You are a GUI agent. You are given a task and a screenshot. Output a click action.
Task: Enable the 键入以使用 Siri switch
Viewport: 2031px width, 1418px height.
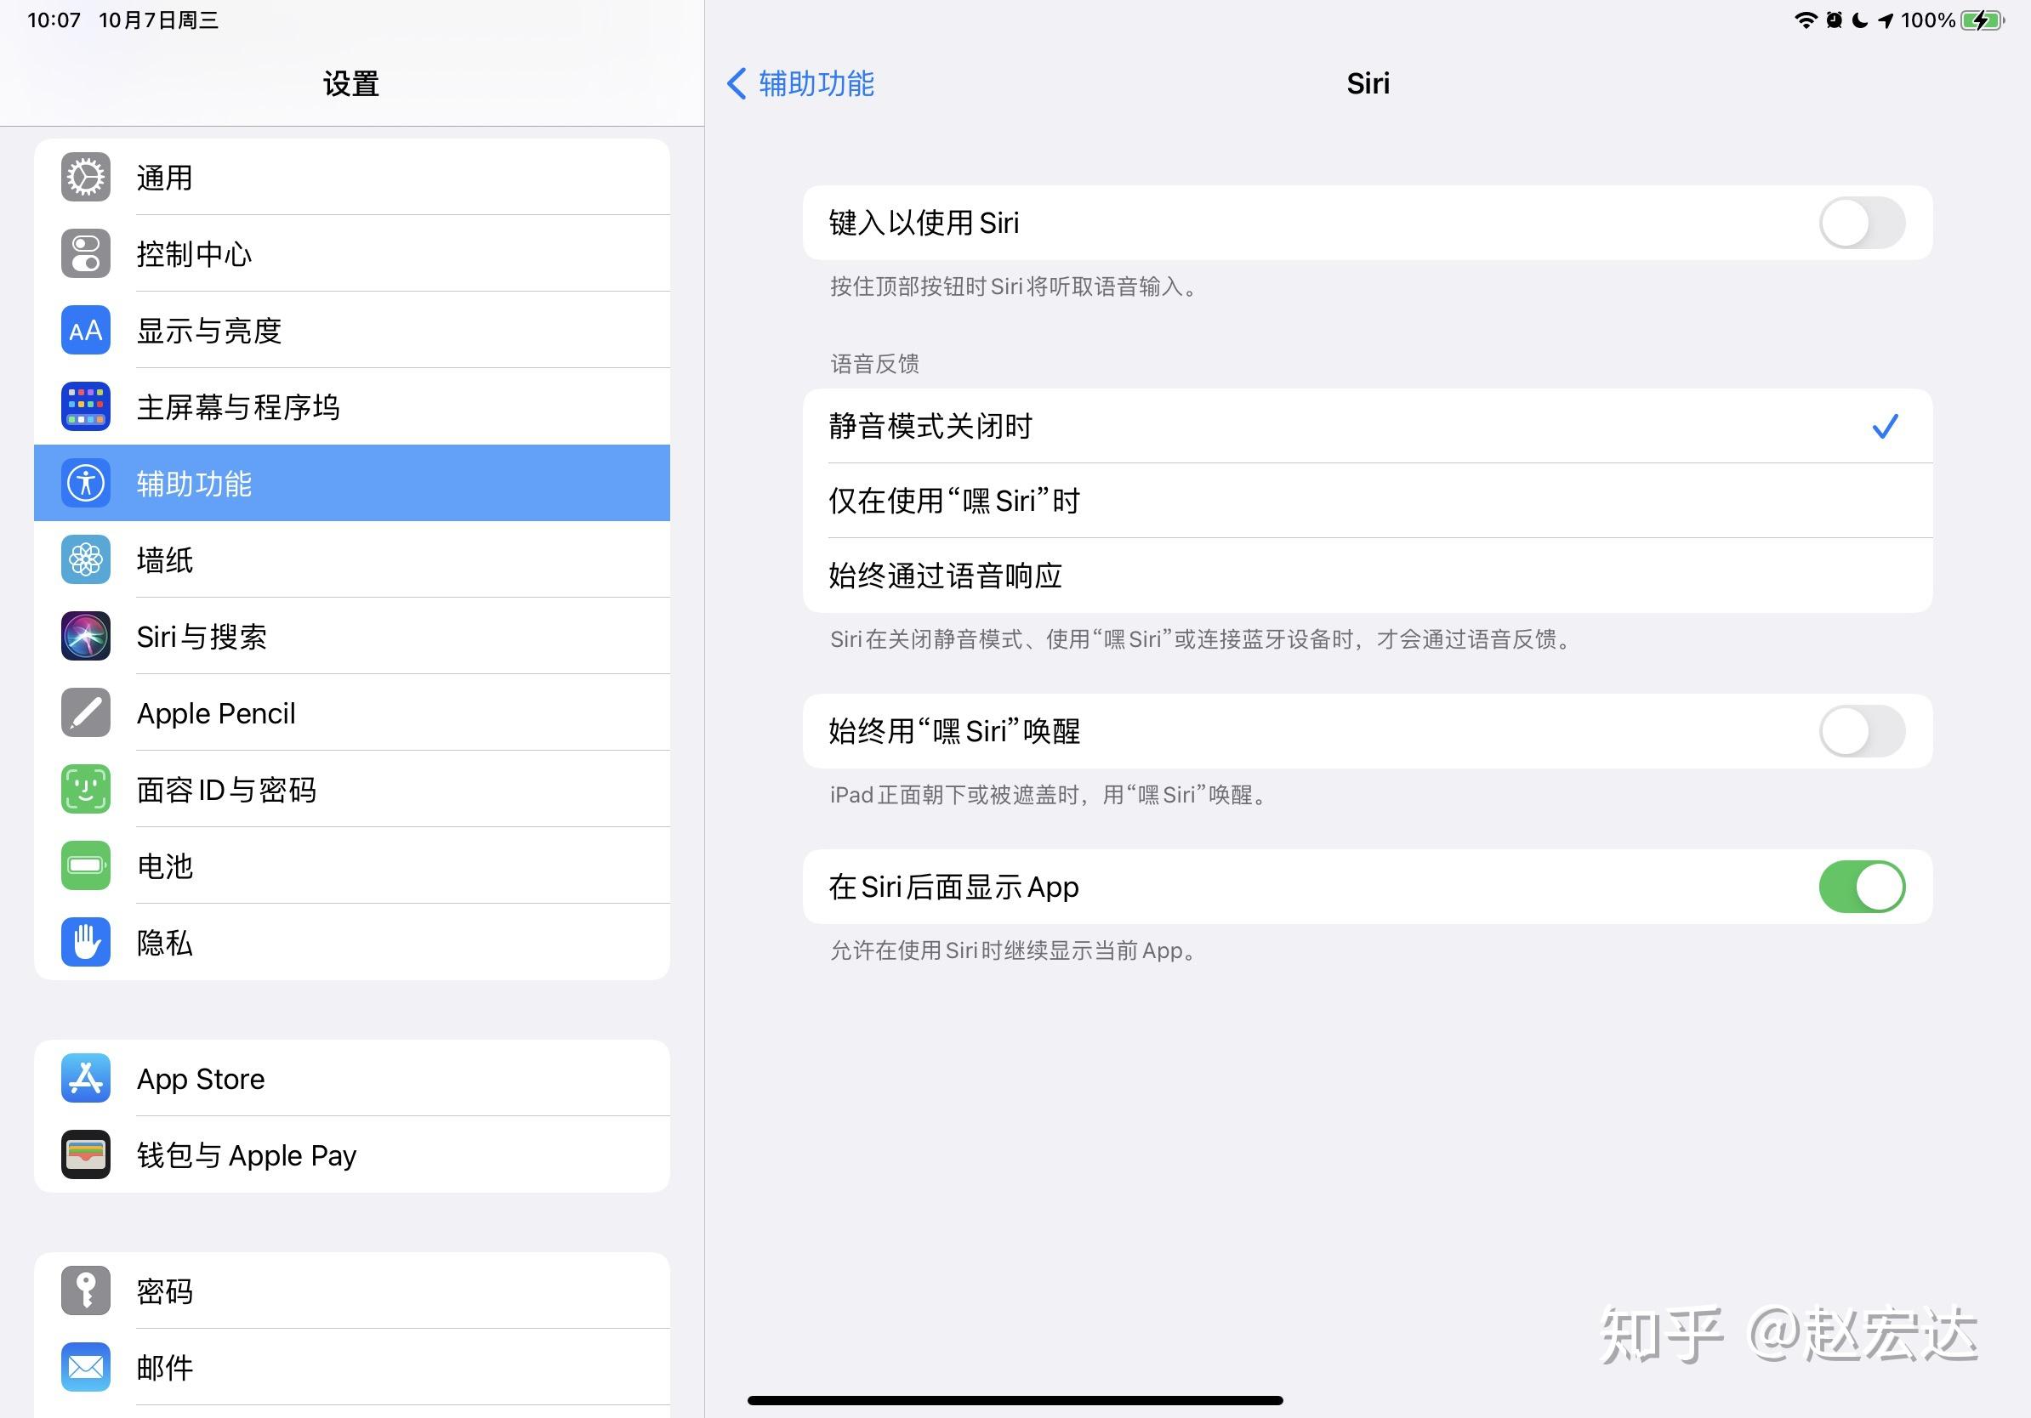click(x=1862, y=223)
